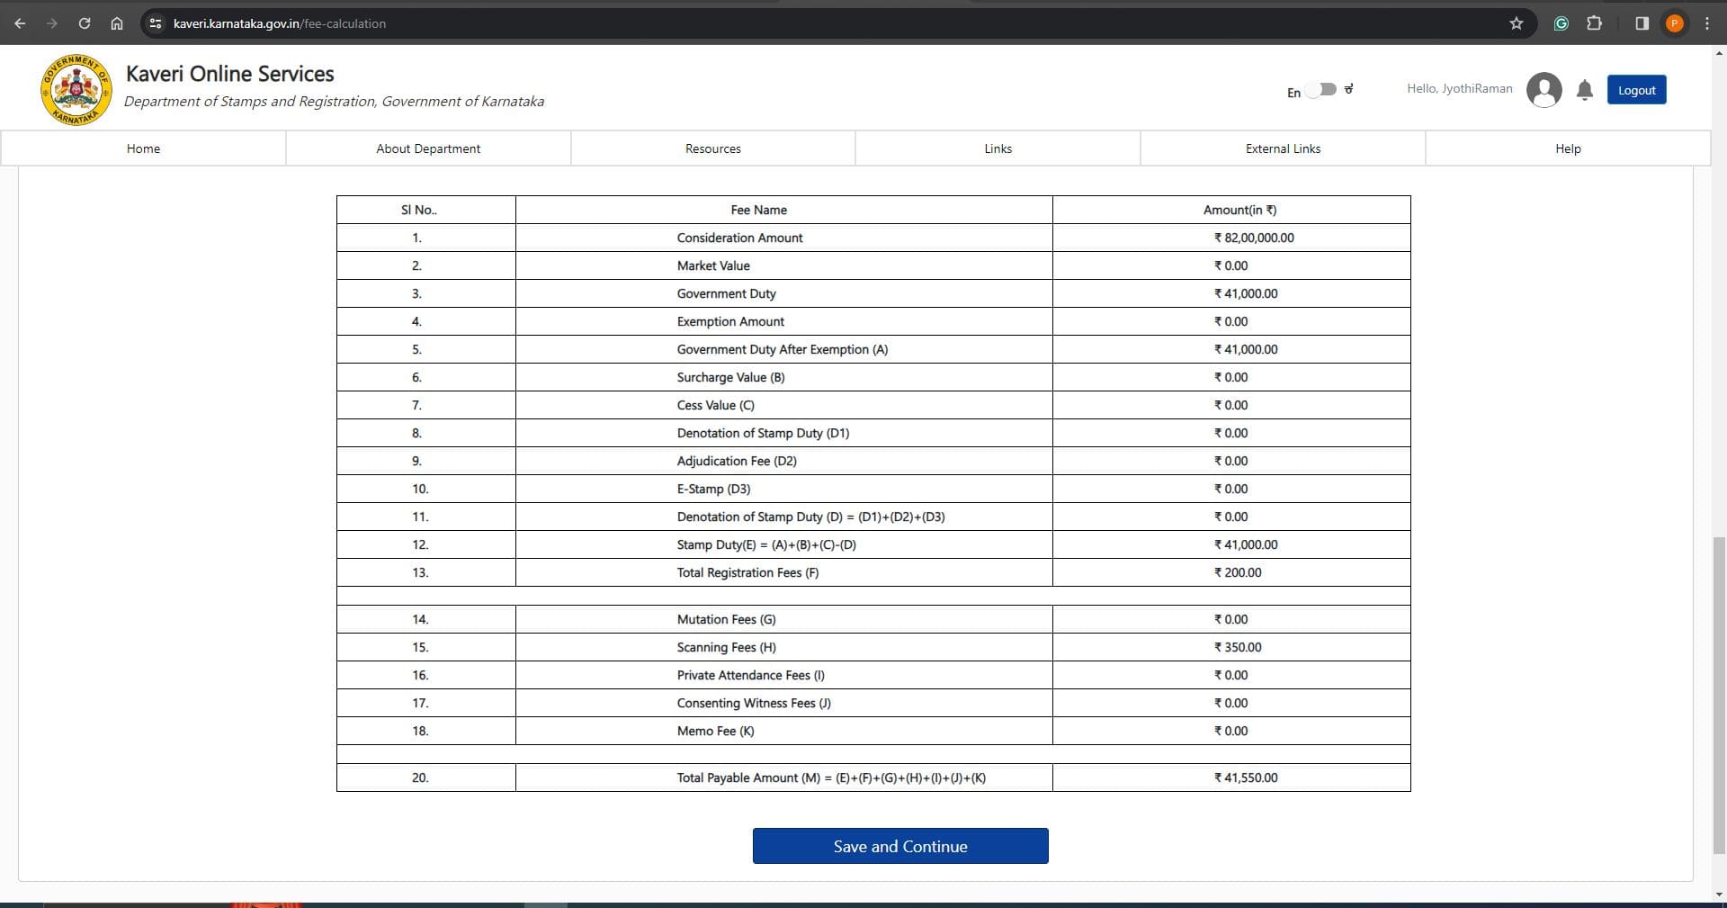Open the Resources menu
The image size is (1727, 908).
(x=712, y=148)
